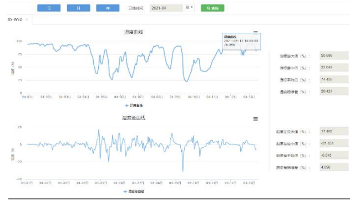The height and width of the screenshot is (200, 350).
Task: Open the humidity difference chart menu icon
Action: point(256,119)
